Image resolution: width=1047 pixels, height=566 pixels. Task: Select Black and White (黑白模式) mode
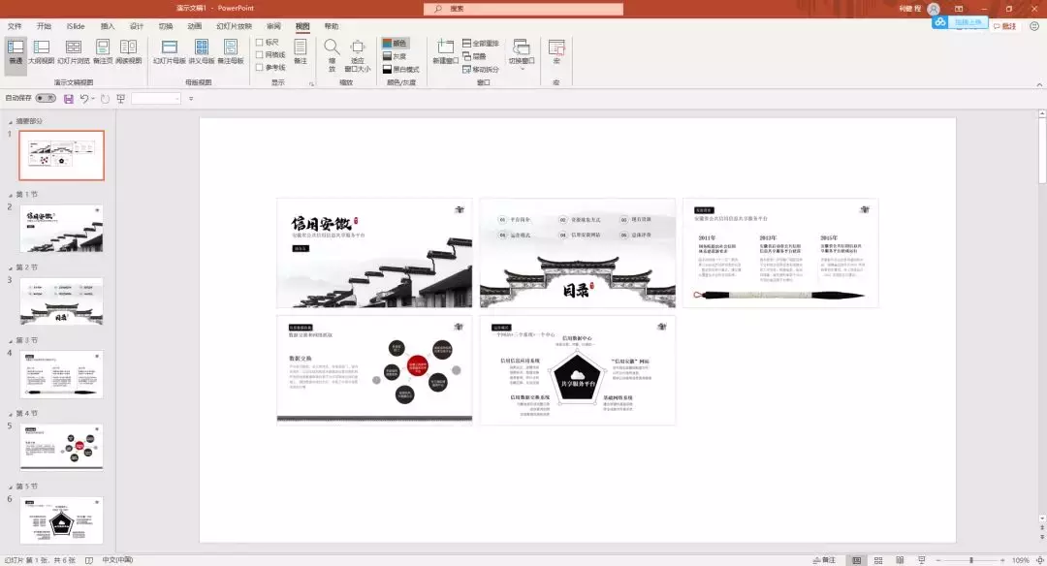pos(400,69)
